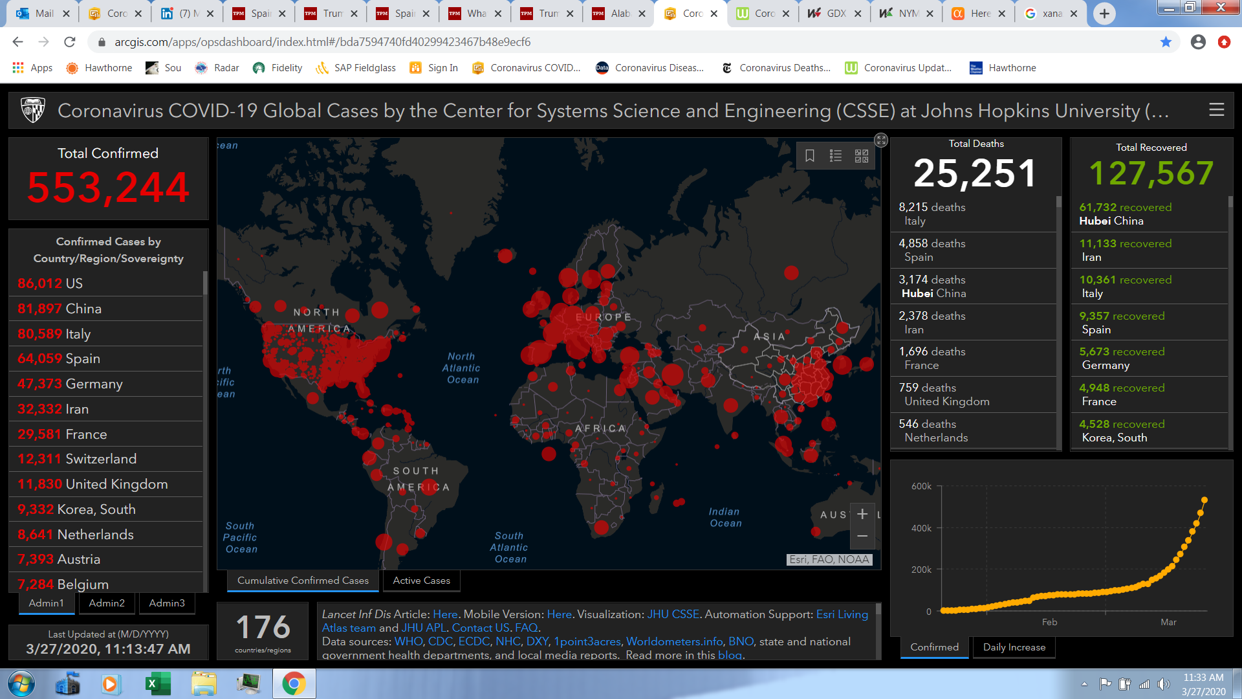Open the map legend list icon
This screenshot has width=1242, height=699.
(836, 156)
